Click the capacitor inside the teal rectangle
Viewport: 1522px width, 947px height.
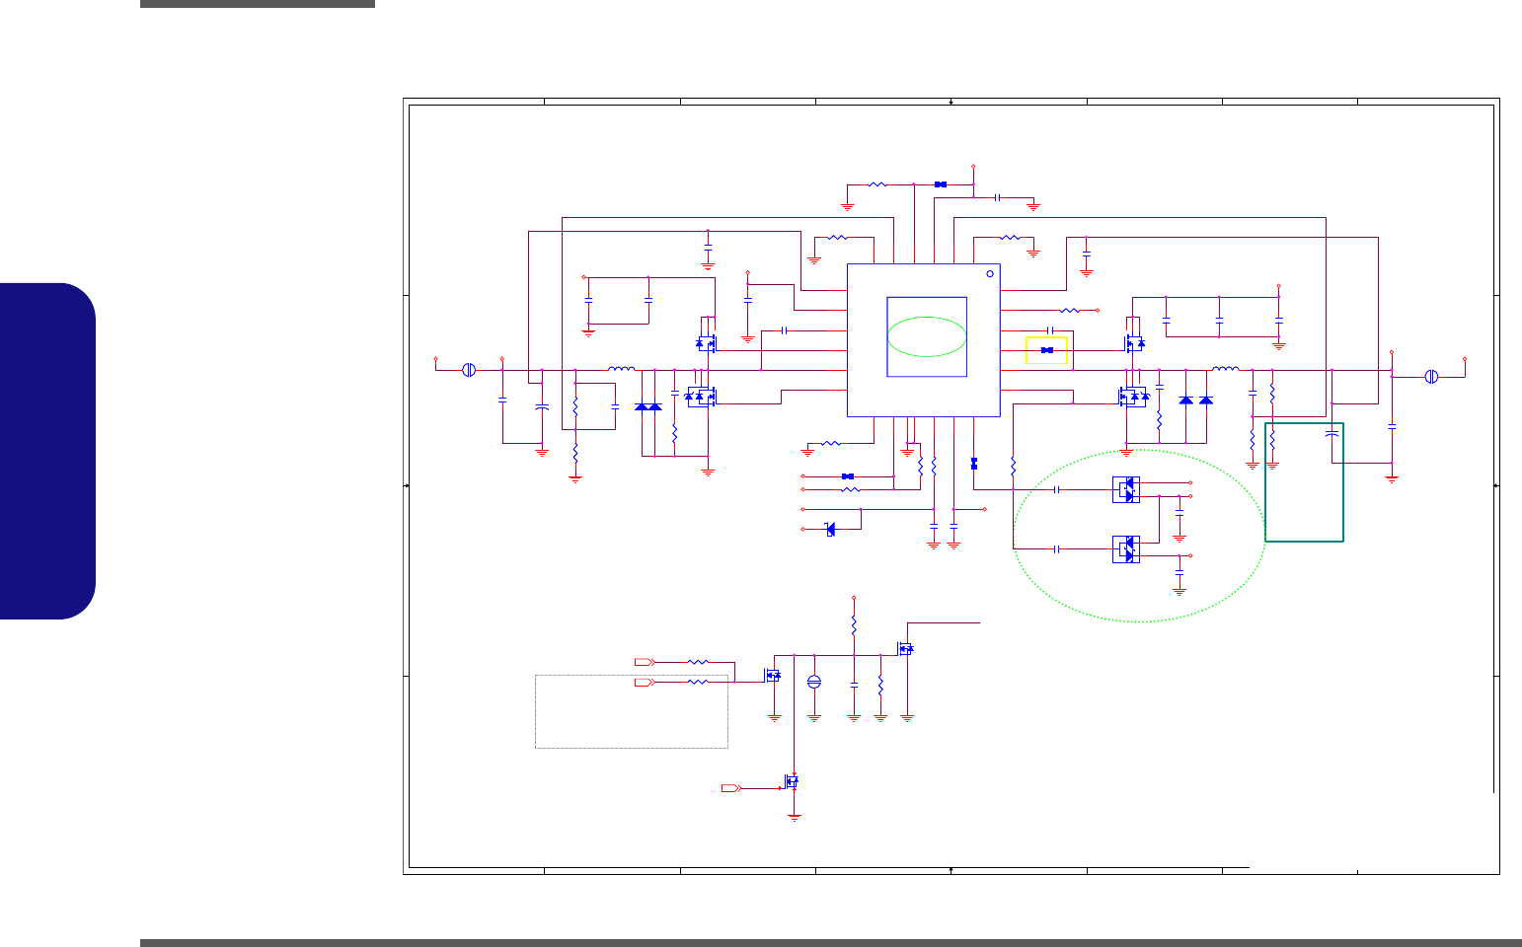(1332, 432)
